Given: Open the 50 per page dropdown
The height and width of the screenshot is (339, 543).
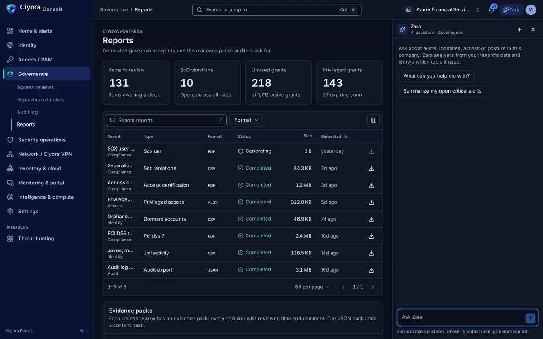Looking at the screenshot, I should (x=313, y=287).
